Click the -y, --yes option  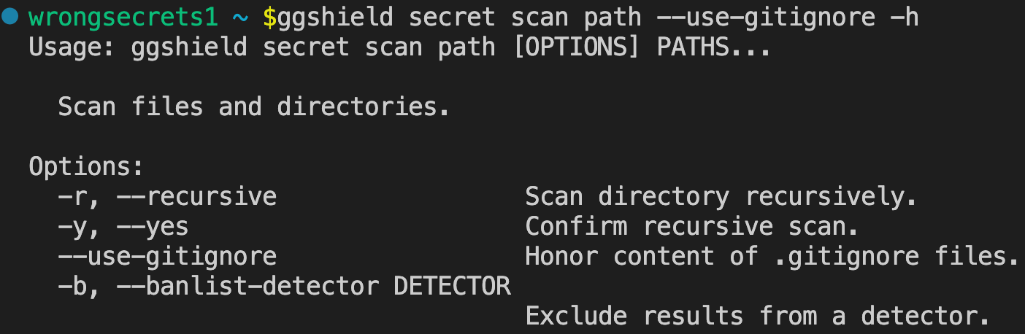123,227
